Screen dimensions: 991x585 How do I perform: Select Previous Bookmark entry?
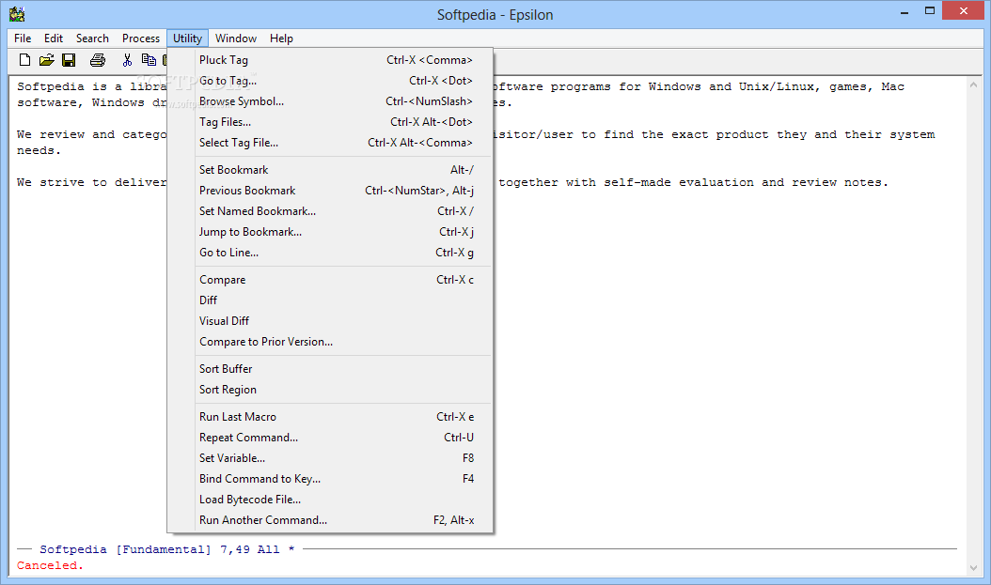pyautogui.click(x=330, y=191)
